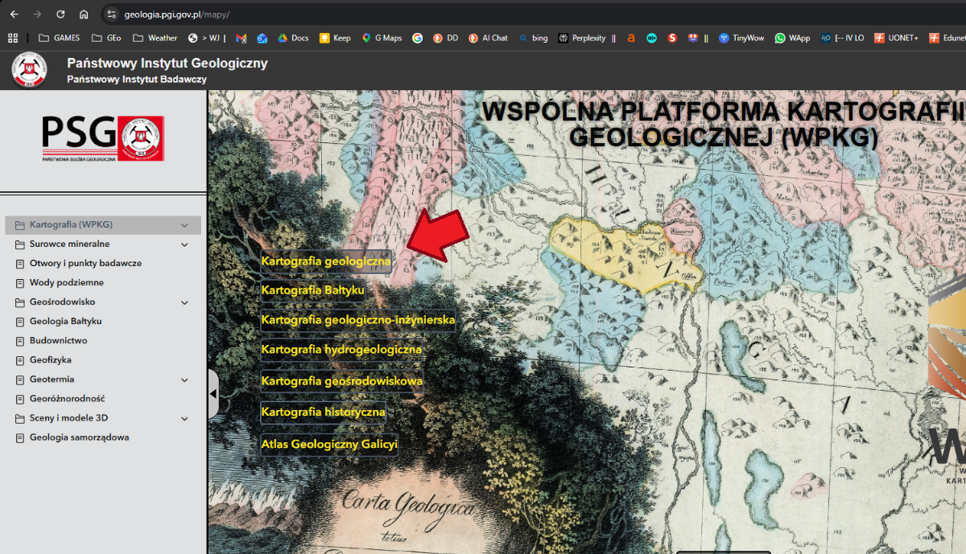
Task: Open the WApp bookmark
Action: 792,38
